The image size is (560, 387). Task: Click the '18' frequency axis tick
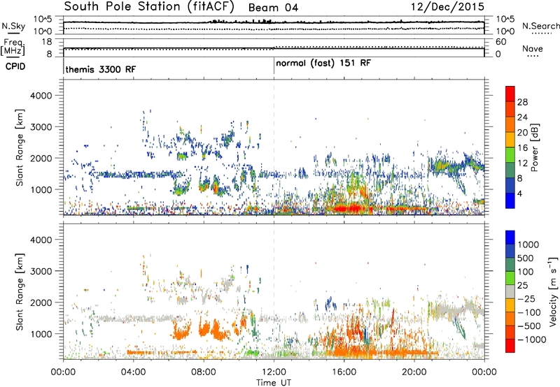click(x=47, y=42)
